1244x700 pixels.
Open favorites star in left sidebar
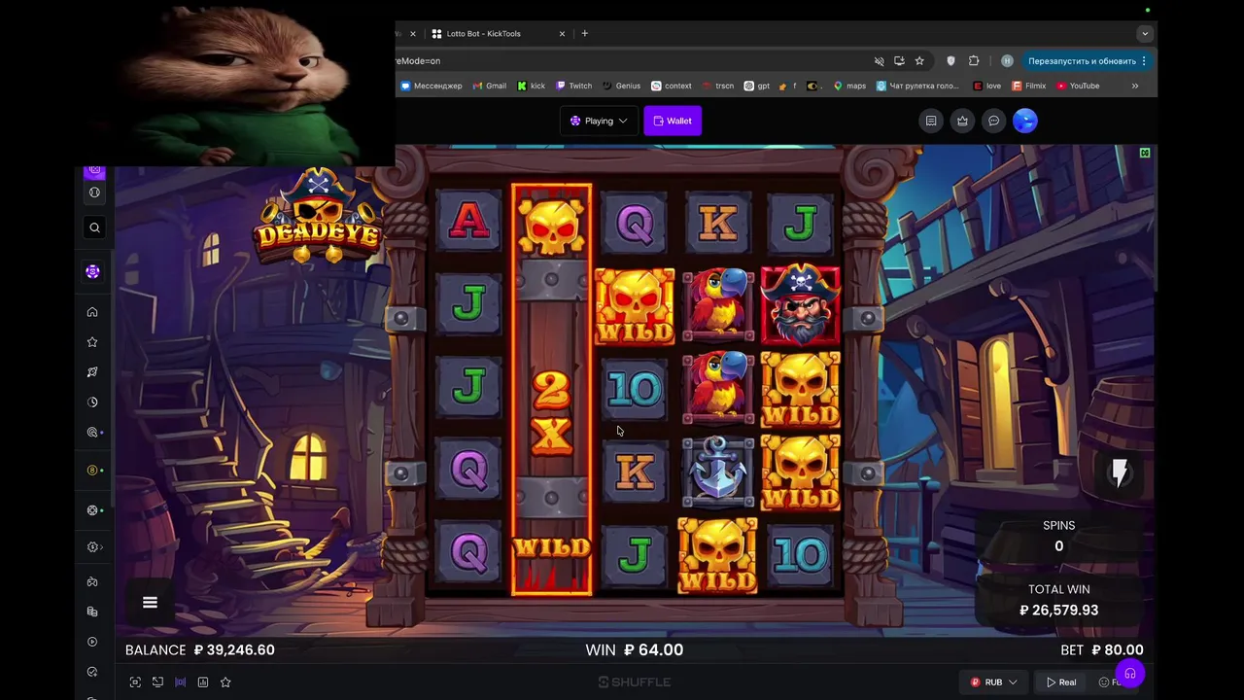[x=92, y=342]
